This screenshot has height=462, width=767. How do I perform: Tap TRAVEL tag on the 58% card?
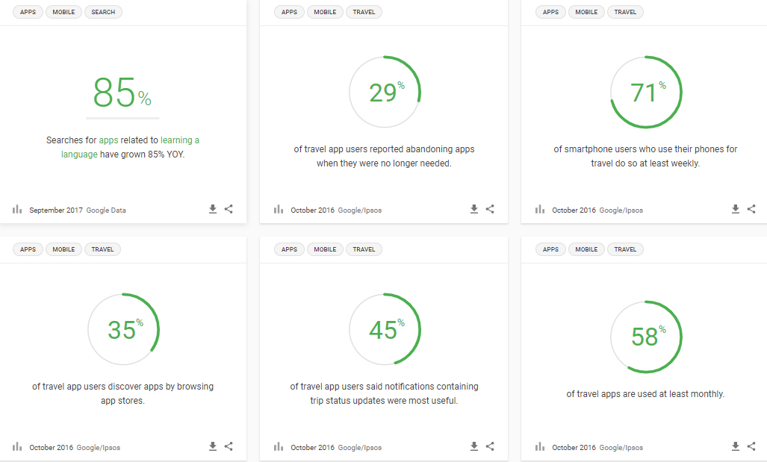coord(625,249)
